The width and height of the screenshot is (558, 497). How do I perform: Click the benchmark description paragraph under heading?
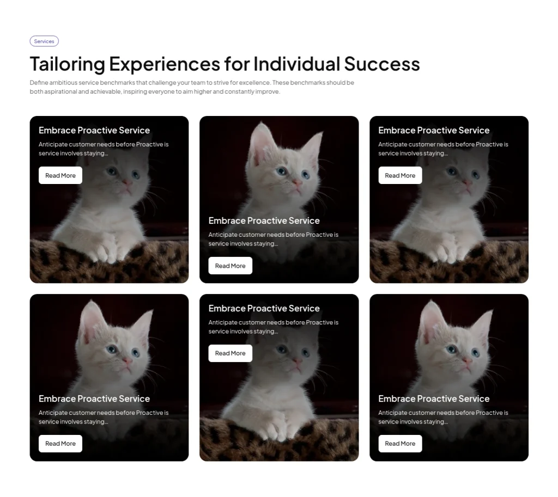pyautogui.click(x=192, y=87)
